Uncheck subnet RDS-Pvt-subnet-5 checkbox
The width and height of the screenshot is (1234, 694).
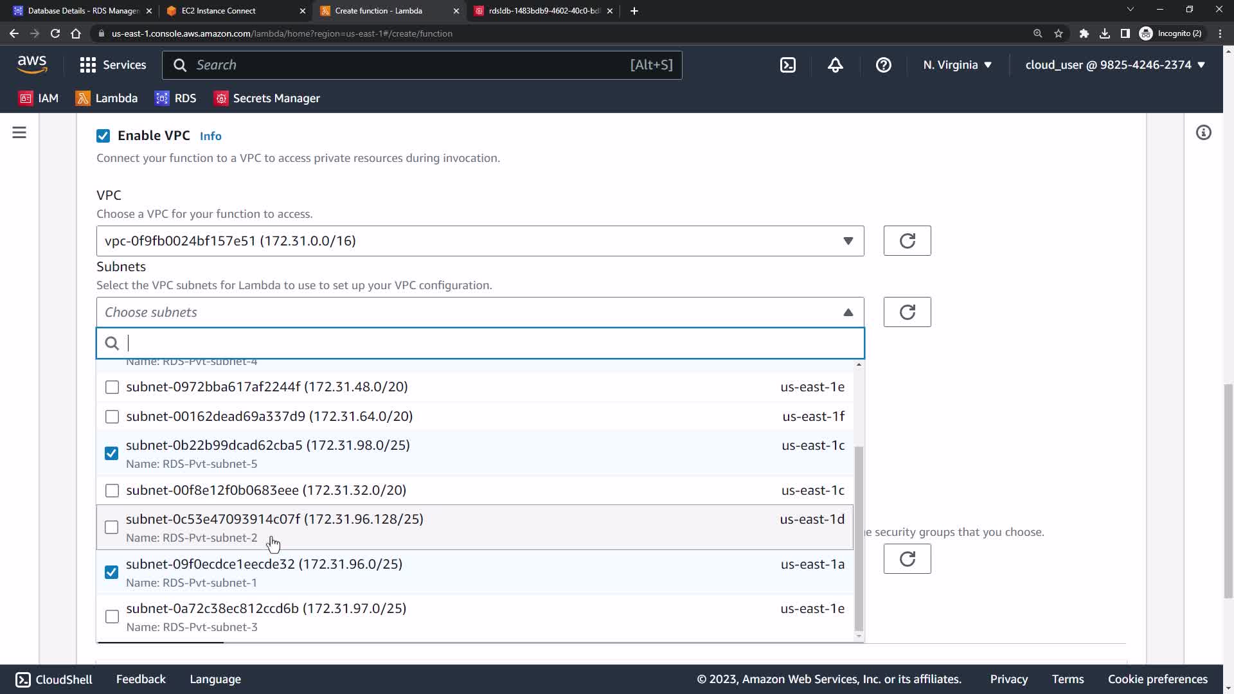point(112,454)
